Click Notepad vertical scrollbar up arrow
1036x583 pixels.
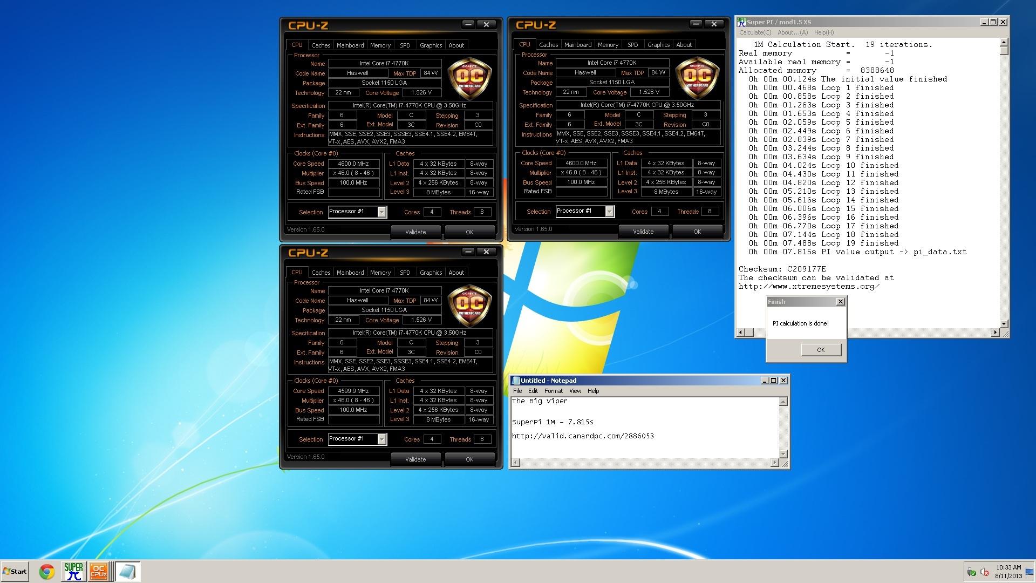pos(783,402)
